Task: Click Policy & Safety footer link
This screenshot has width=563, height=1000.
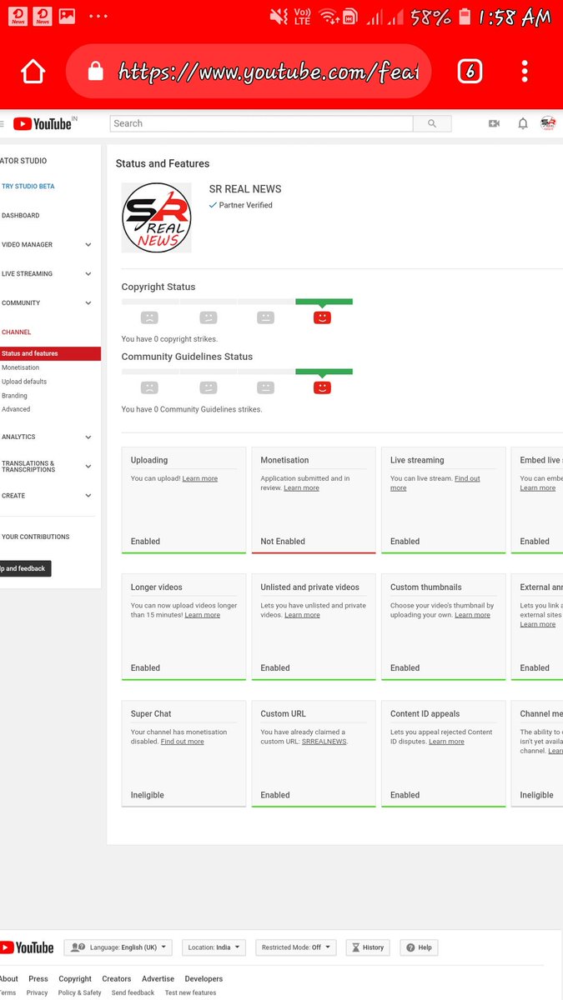Action: click(x=80, y=993)
